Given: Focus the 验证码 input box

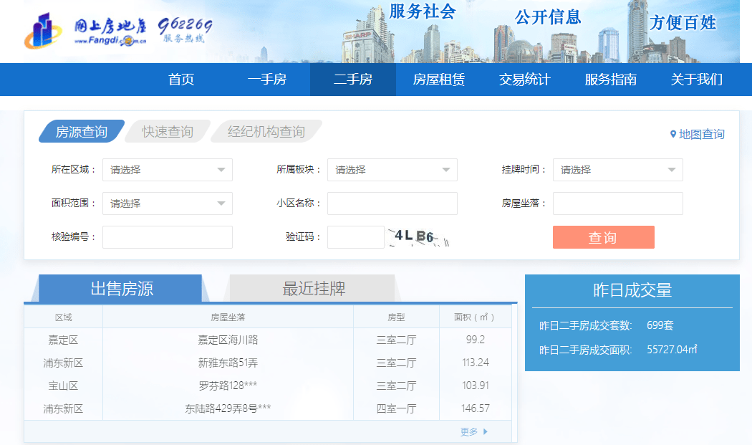Looking at the screenshot, I should click(x=355, y=237).
